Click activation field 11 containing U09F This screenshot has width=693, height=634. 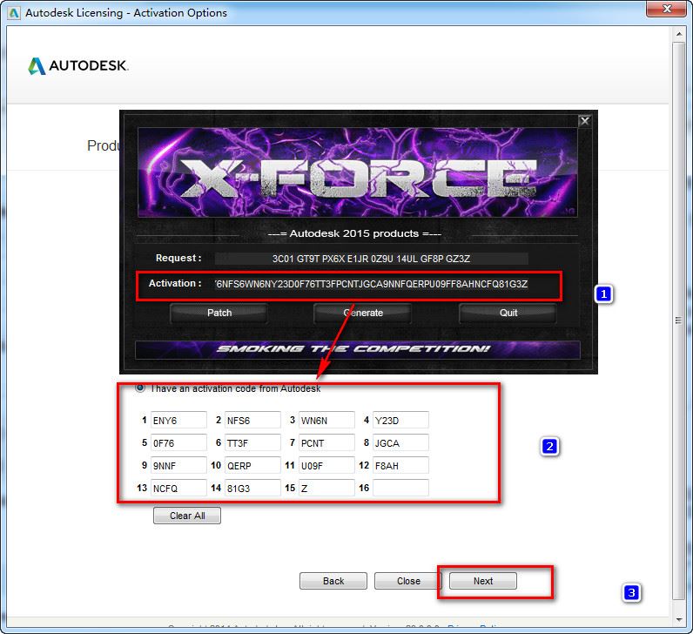[x=326, y=465]
